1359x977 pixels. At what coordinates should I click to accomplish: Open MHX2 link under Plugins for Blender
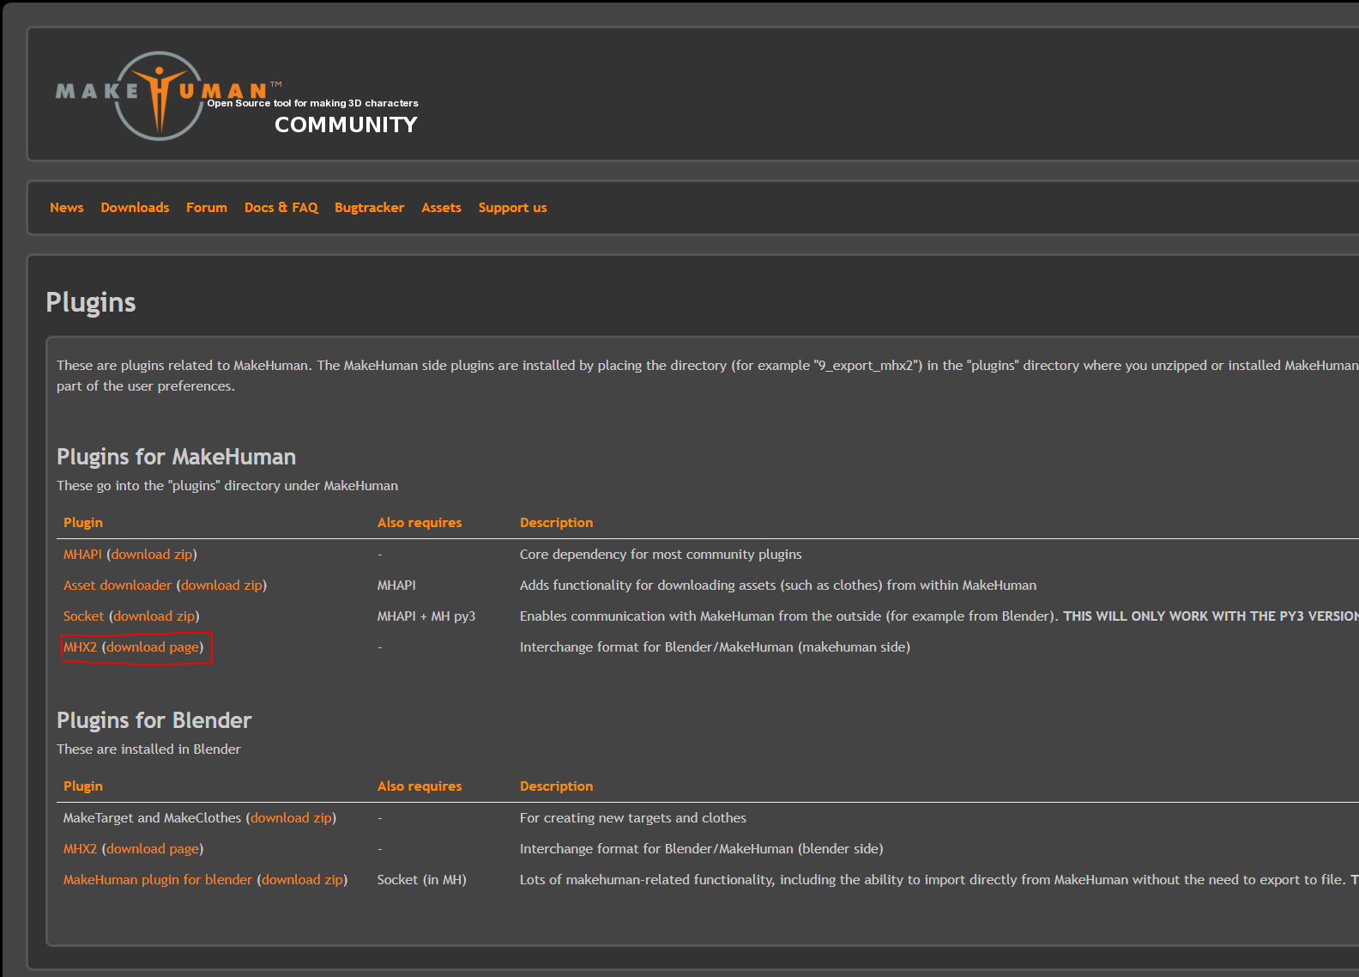80,849
